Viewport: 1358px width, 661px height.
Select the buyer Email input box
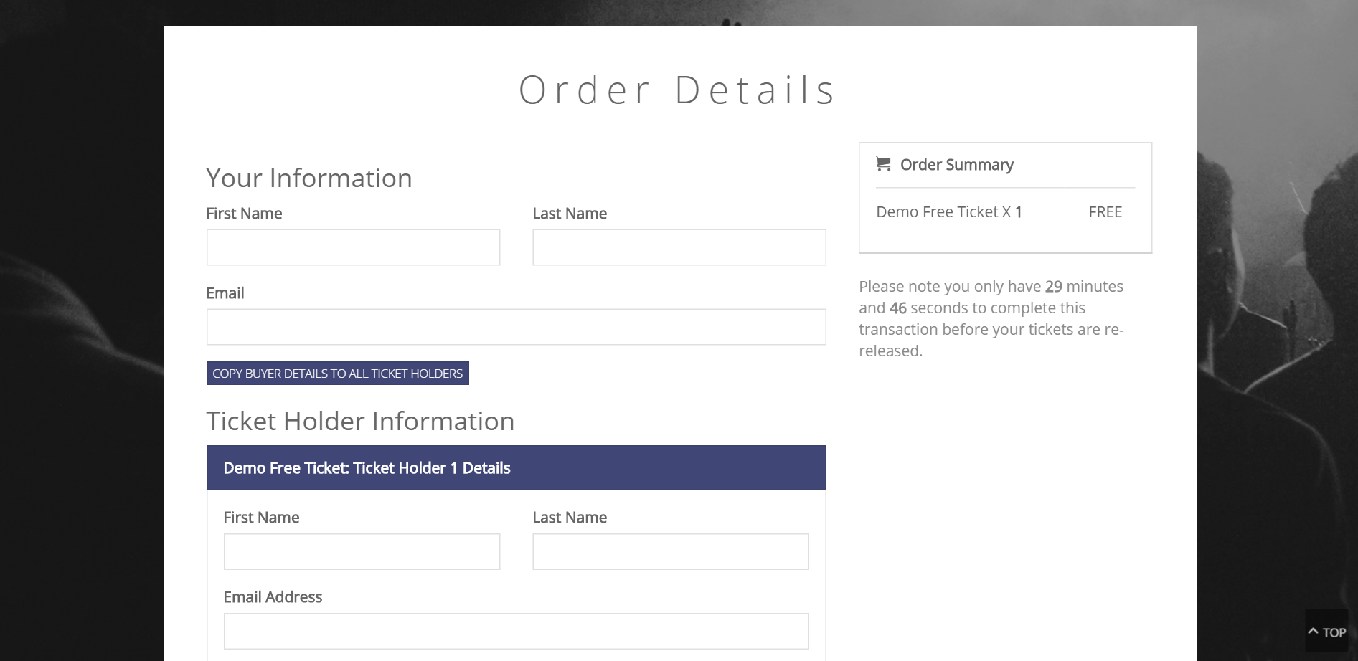coord(516,327)
